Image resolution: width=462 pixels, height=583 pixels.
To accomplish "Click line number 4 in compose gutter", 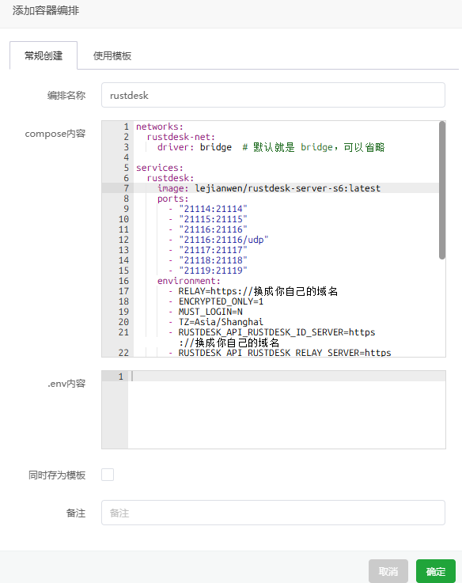I will click(x=126, y=157).
